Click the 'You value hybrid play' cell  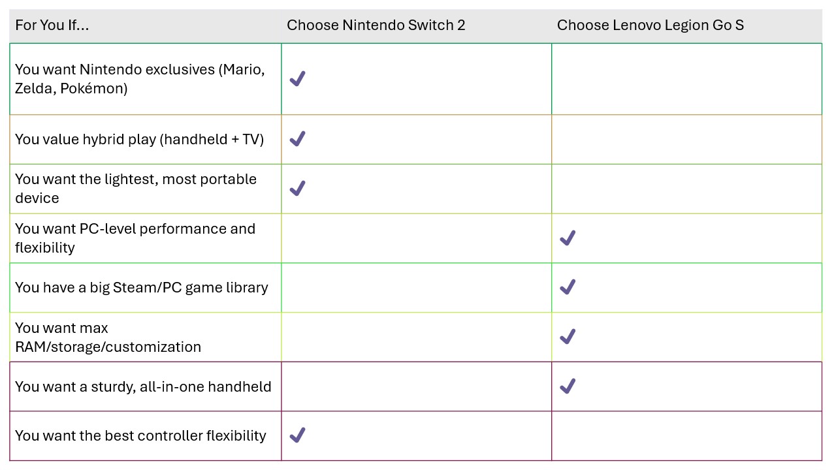pos(146,139)
